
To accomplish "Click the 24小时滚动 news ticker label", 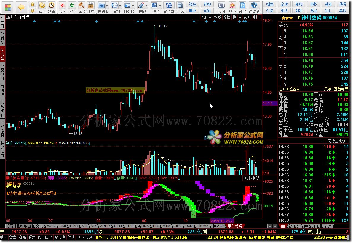I will click(85, 237).
